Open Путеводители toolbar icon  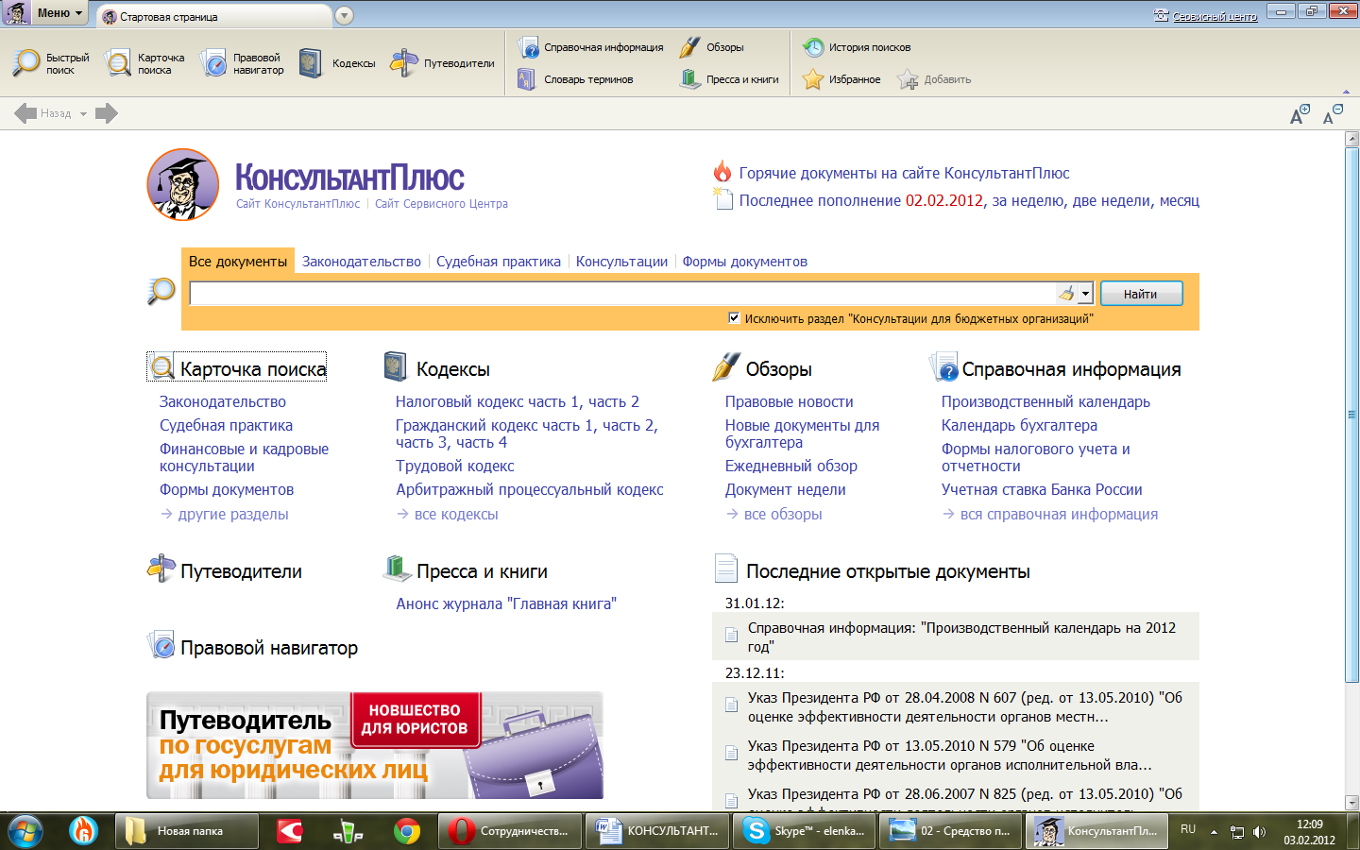pyautogui.click(x=404, y=63)
